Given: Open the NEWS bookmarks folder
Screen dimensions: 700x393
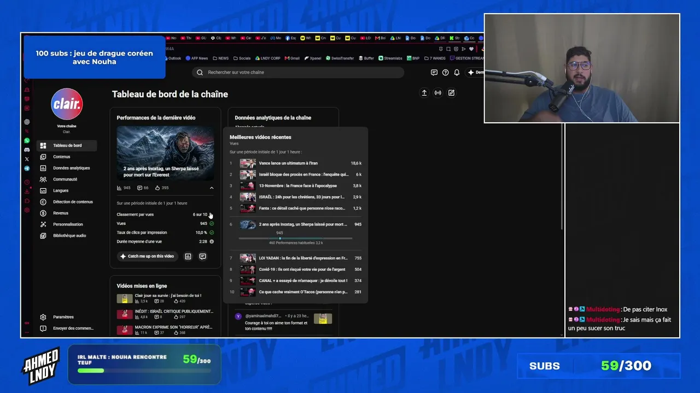Looking at the screenshot, I should click(x=221, y=58).
